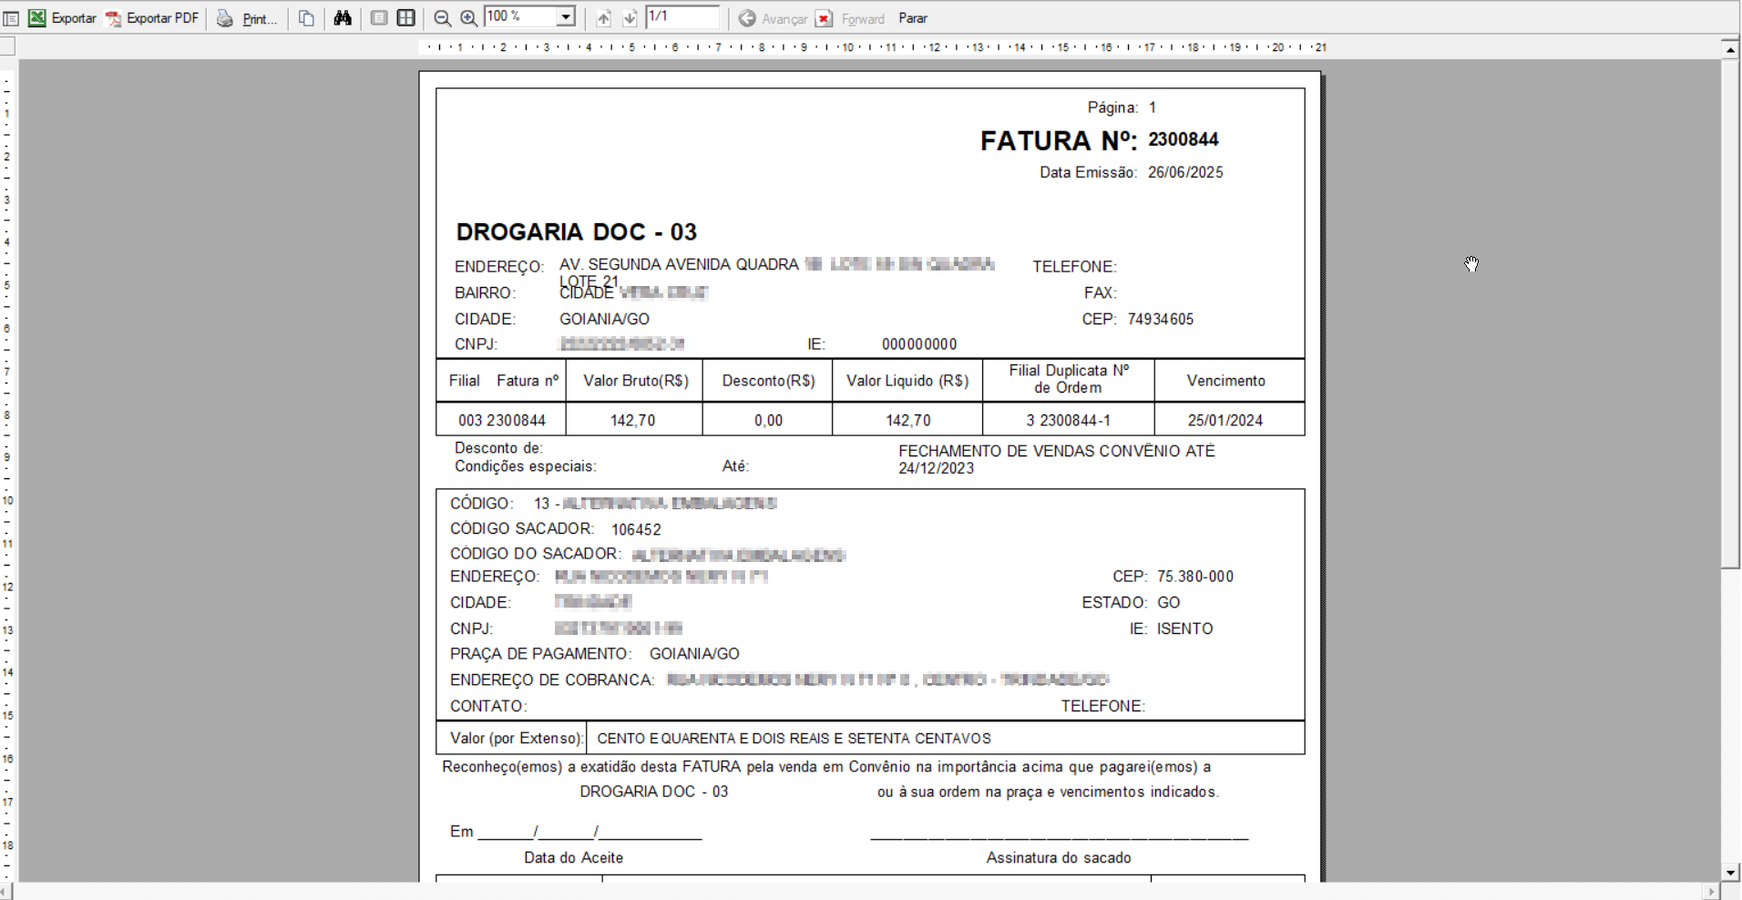Switch to multiple pages grid view

click(x=406, y=18)
